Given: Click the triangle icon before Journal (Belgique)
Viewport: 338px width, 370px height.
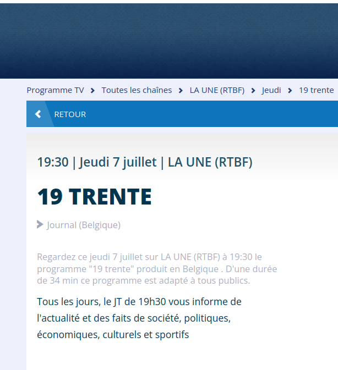Looking at the screenshot, I should tap(40, 225).
